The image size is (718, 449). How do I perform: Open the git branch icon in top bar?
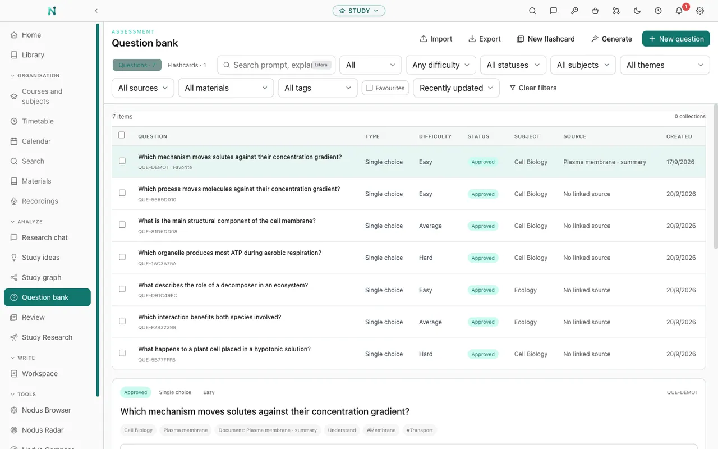pos(616,11)
